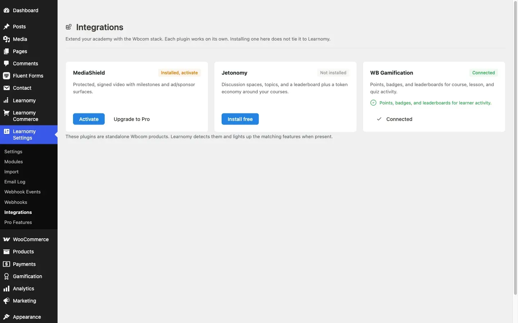
Task: Click the checkmark beside Connected status
Action: point(379,119)
